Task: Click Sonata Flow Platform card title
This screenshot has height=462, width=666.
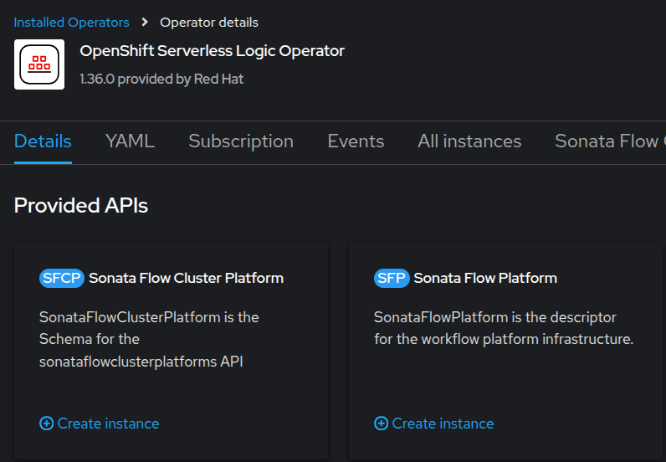Action: pos(485,278)
